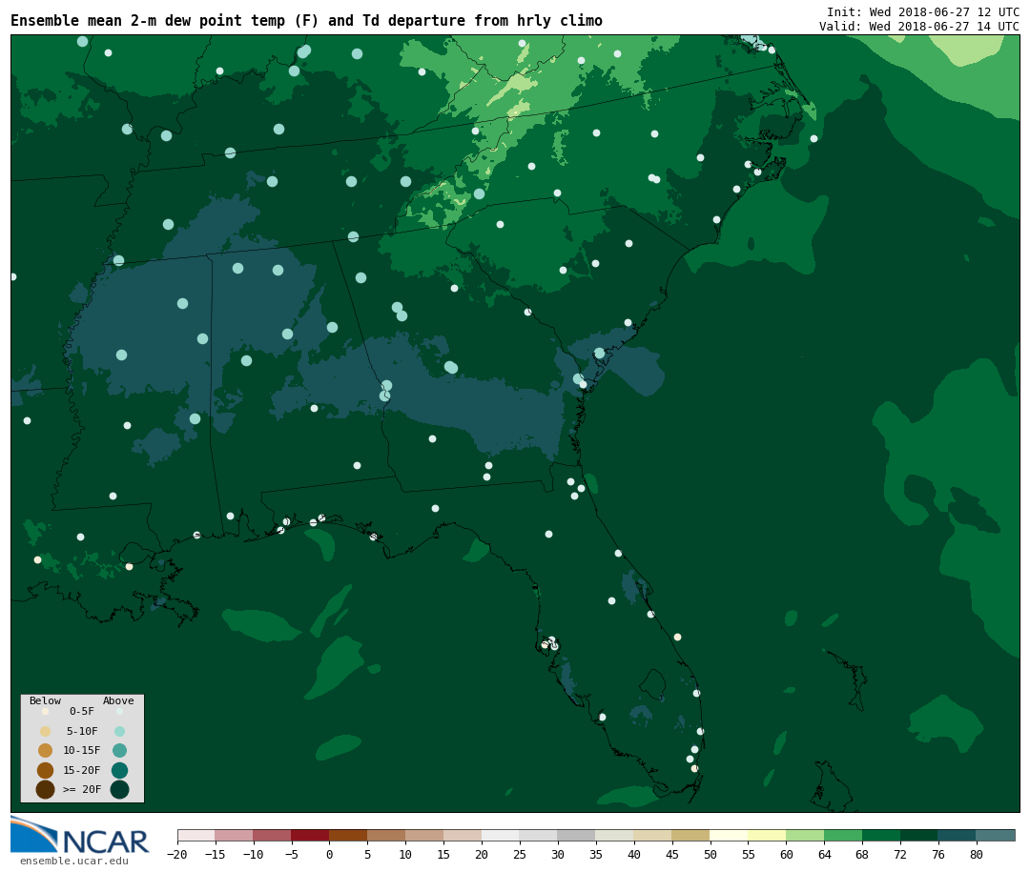Click the '50' colorbar tick label
This screenshot has width=1030, height=872.
tap(711, 854)
